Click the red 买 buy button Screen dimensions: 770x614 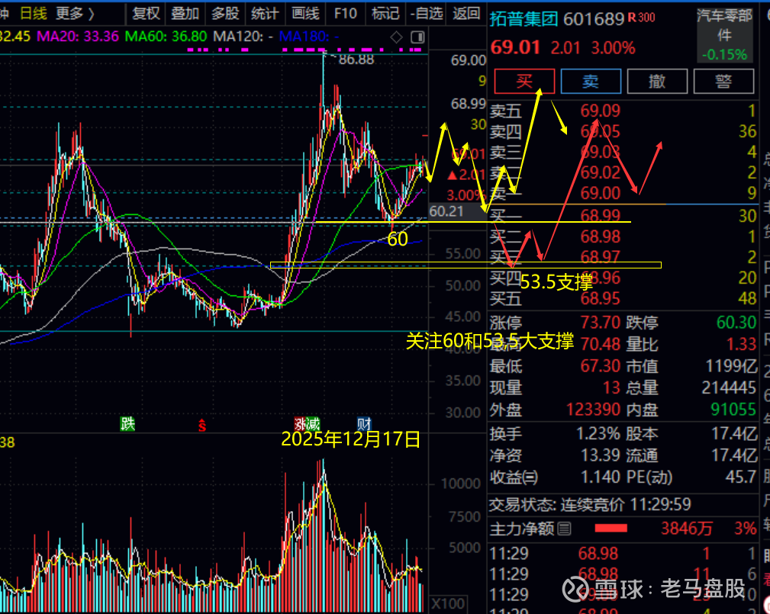(x=524, y=81)
